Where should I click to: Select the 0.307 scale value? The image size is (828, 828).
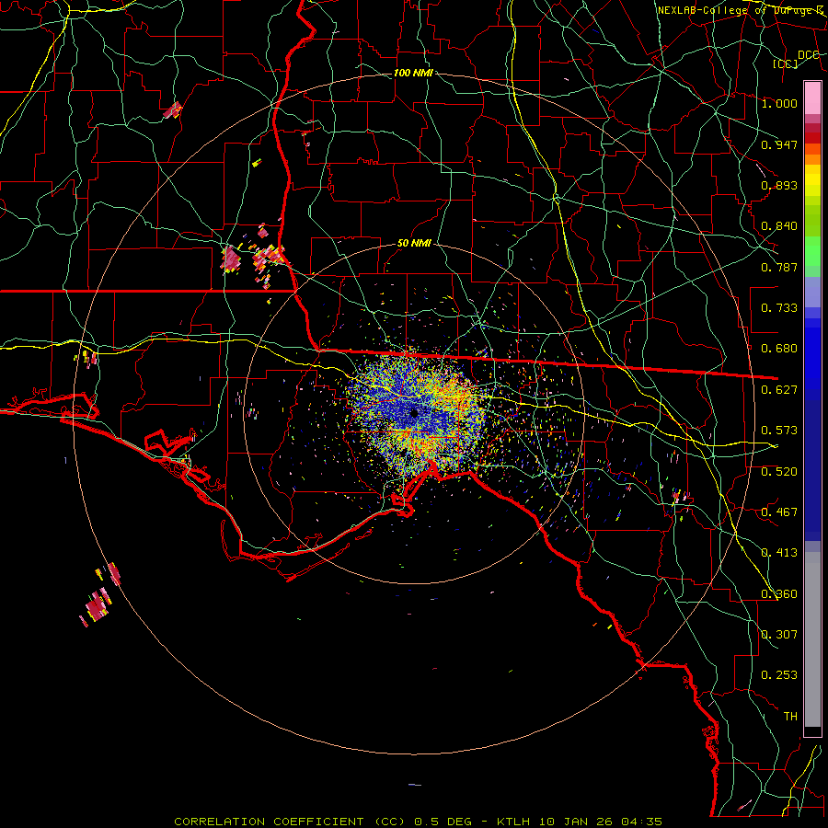pyautogui.click(x=779, y=635)
